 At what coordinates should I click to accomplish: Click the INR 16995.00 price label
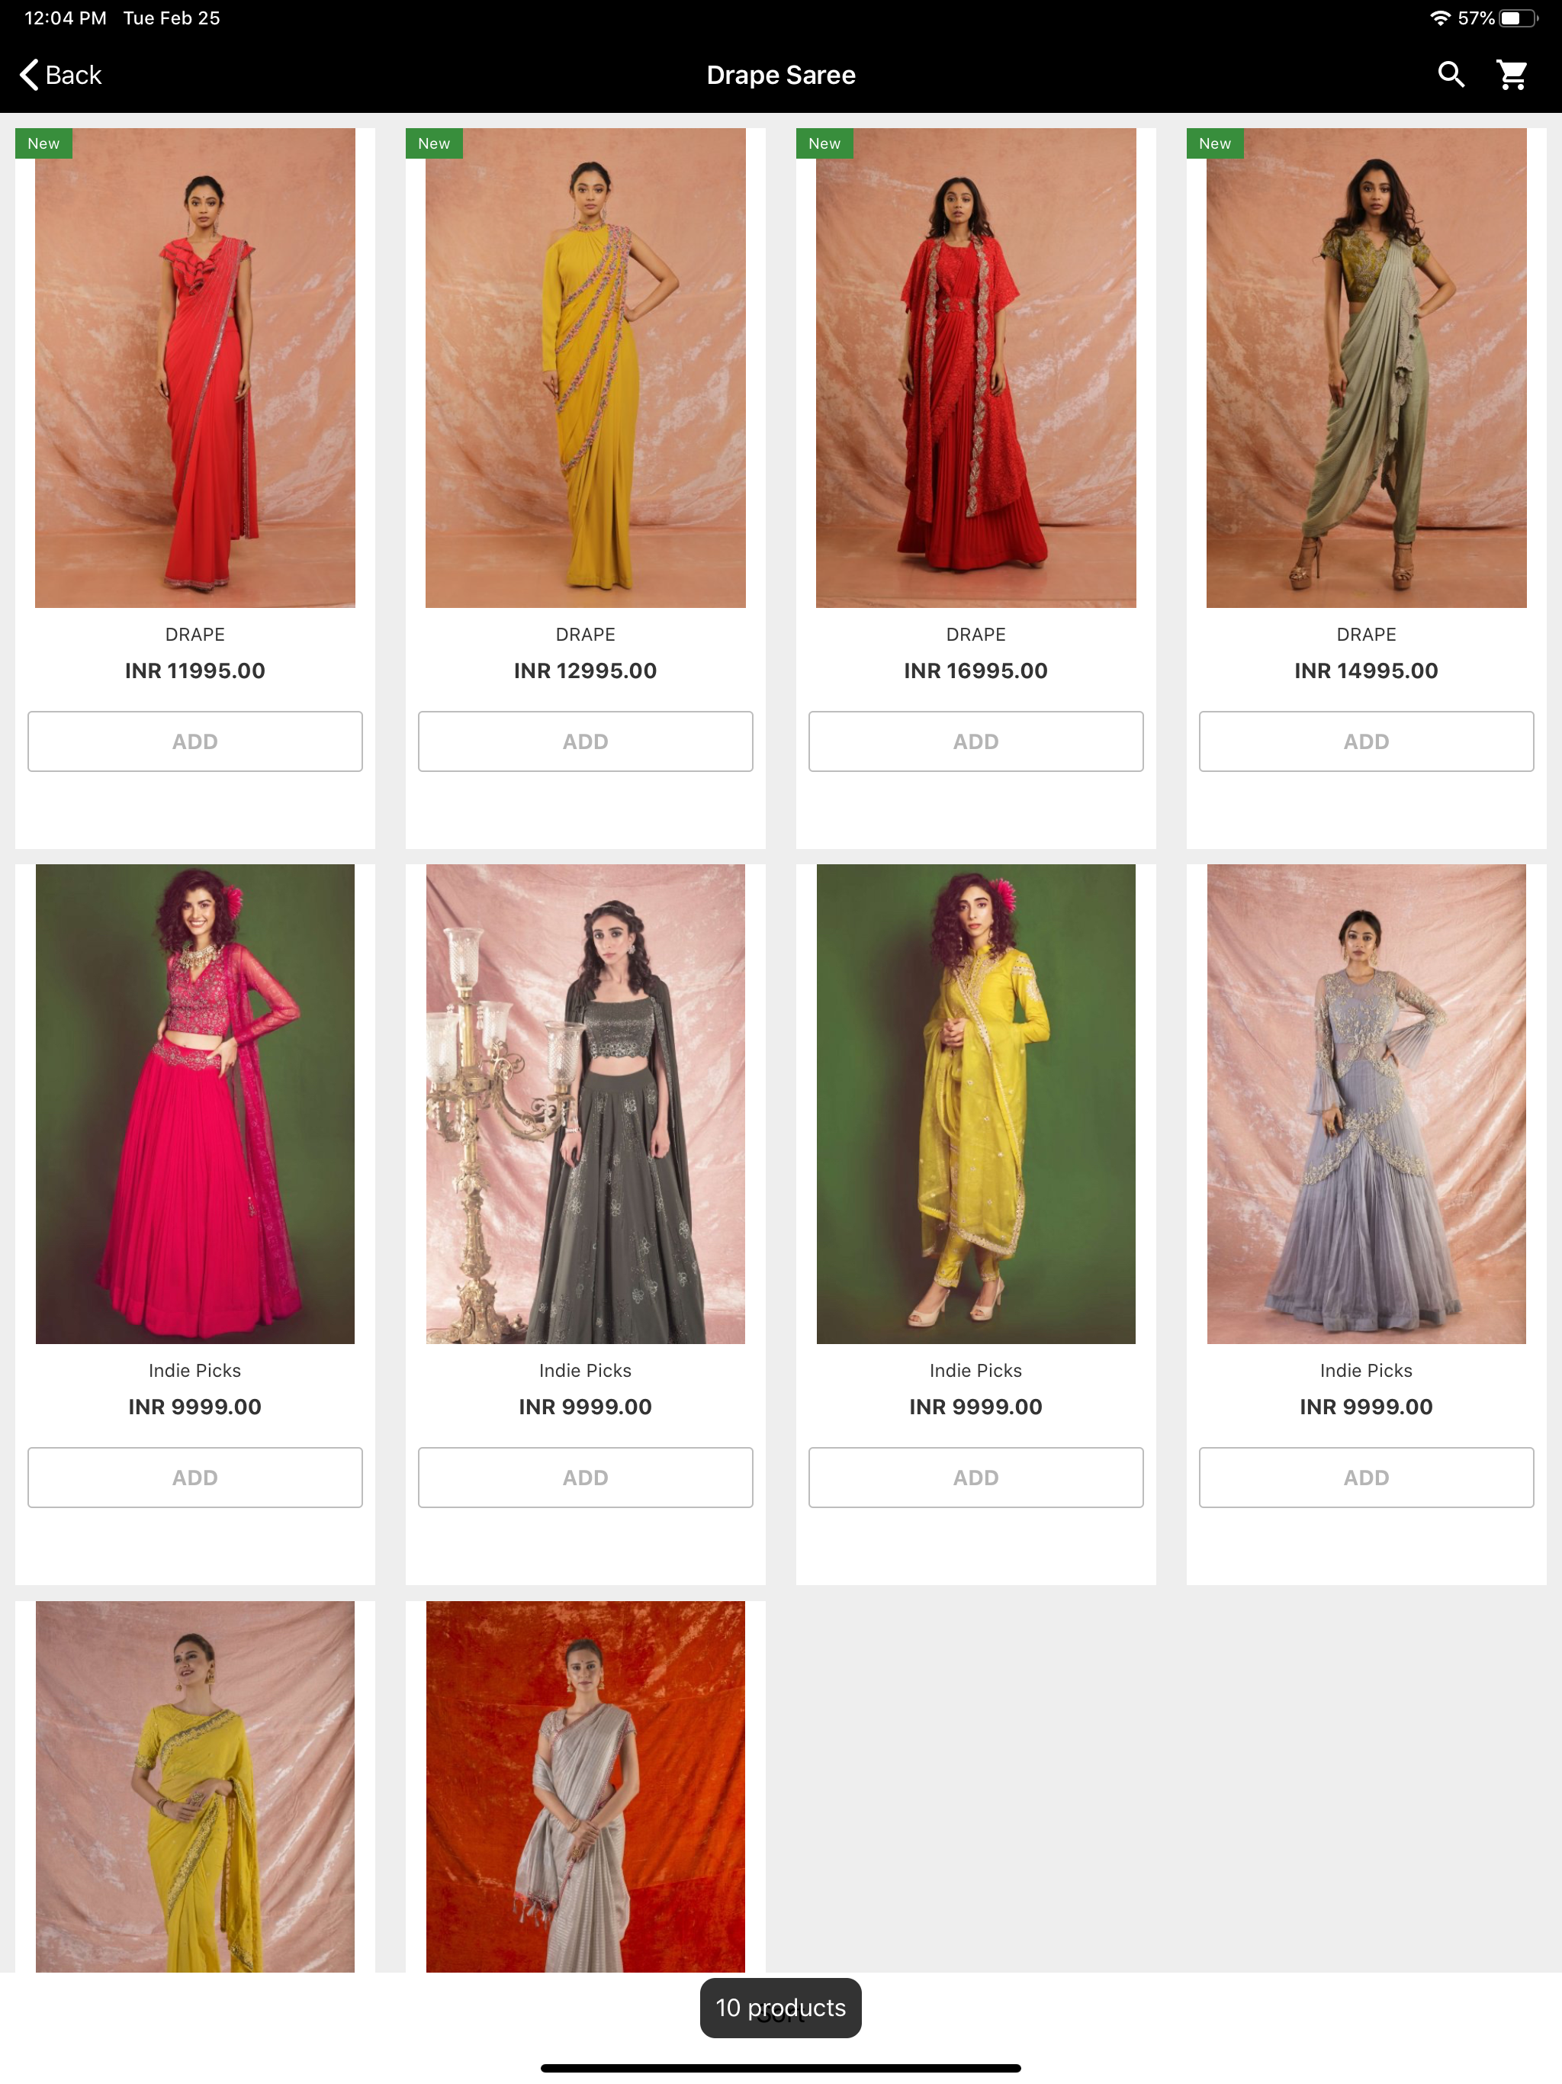pyautogui.click(x=975, y=671)
